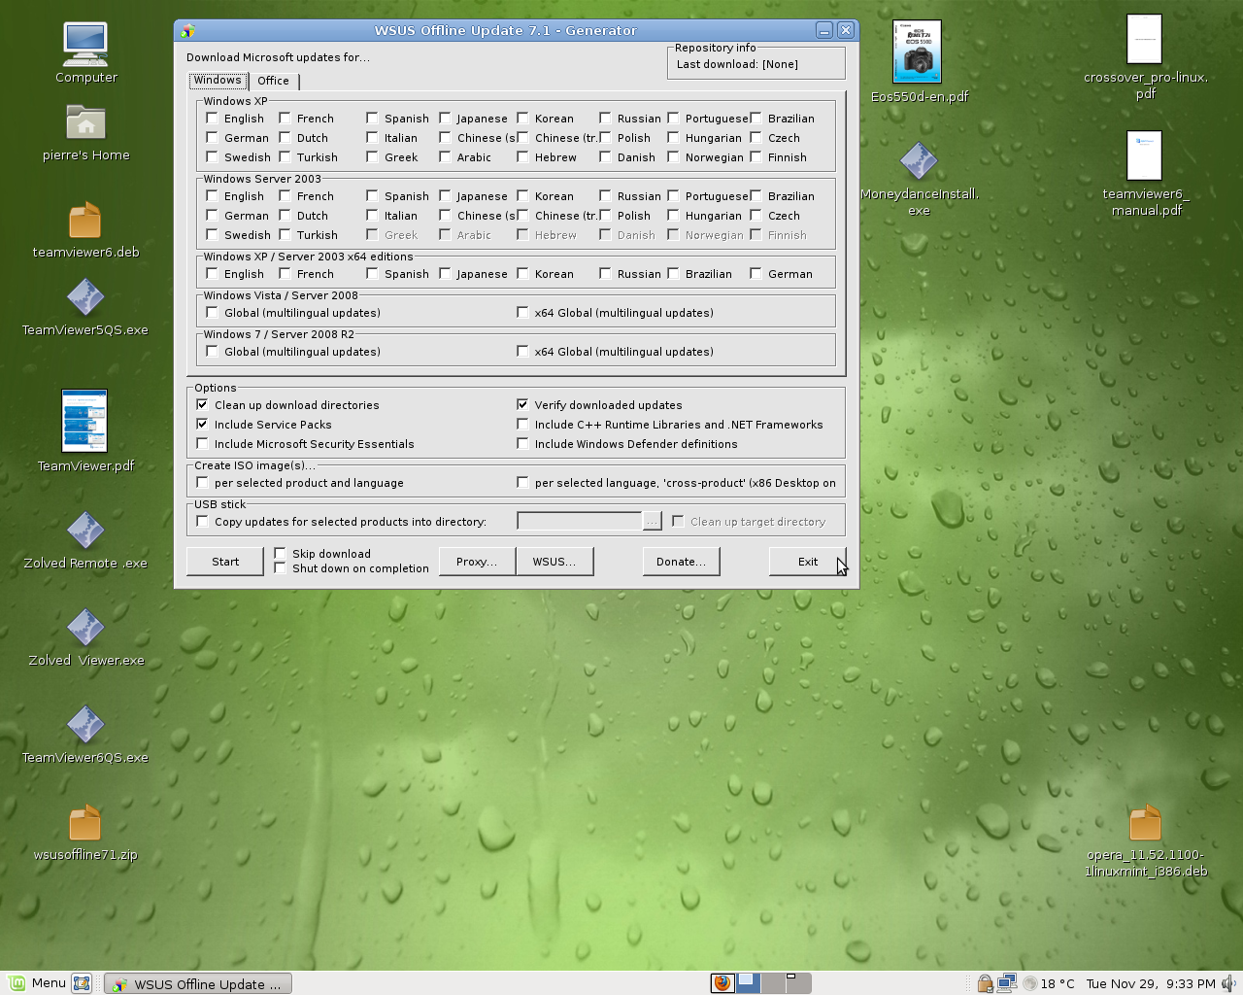Enable Include C++ Runtime Libraries option
The image size is (1243, 995).
pyautogui.click(x=522, y=424)
